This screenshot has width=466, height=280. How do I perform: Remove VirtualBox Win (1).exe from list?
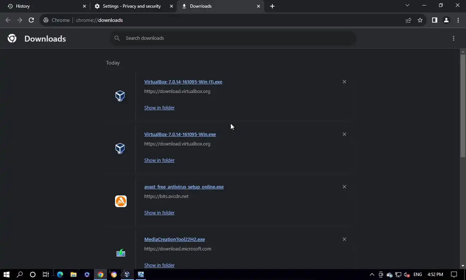pos(344,82)
